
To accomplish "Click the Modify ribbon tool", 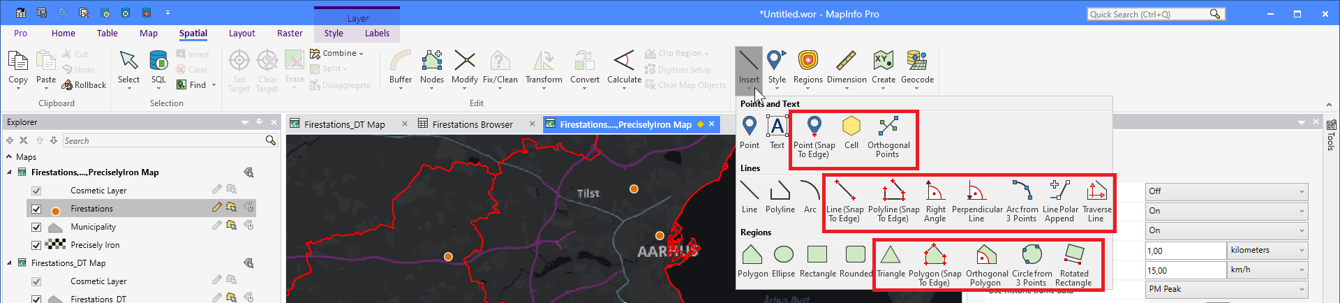I will [x=465, y=68].
